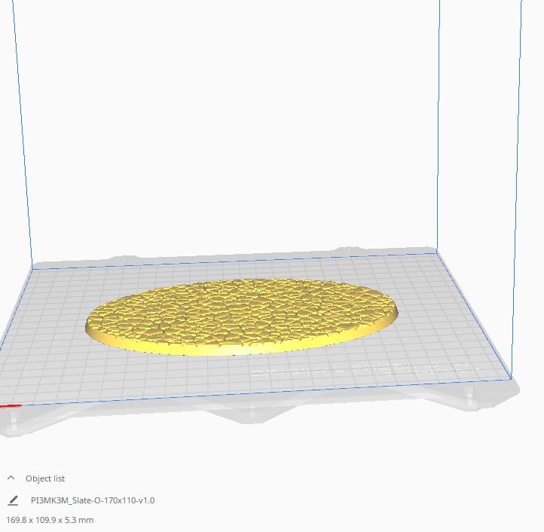Click the model's smooth front rim
This screenshot has height=532, width=544.
click(x=226, y=349)
